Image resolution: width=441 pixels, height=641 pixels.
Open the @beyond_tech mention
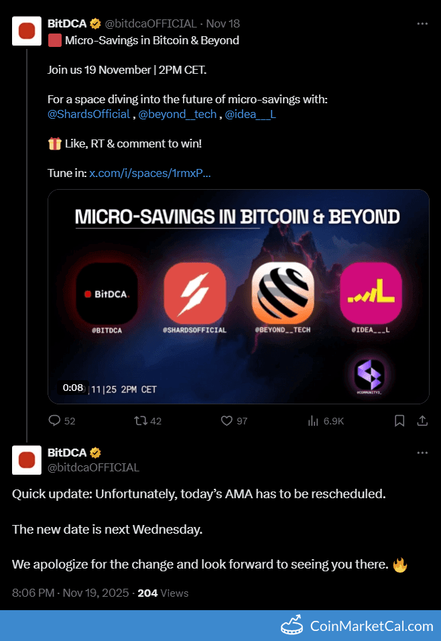coord(178,114)
